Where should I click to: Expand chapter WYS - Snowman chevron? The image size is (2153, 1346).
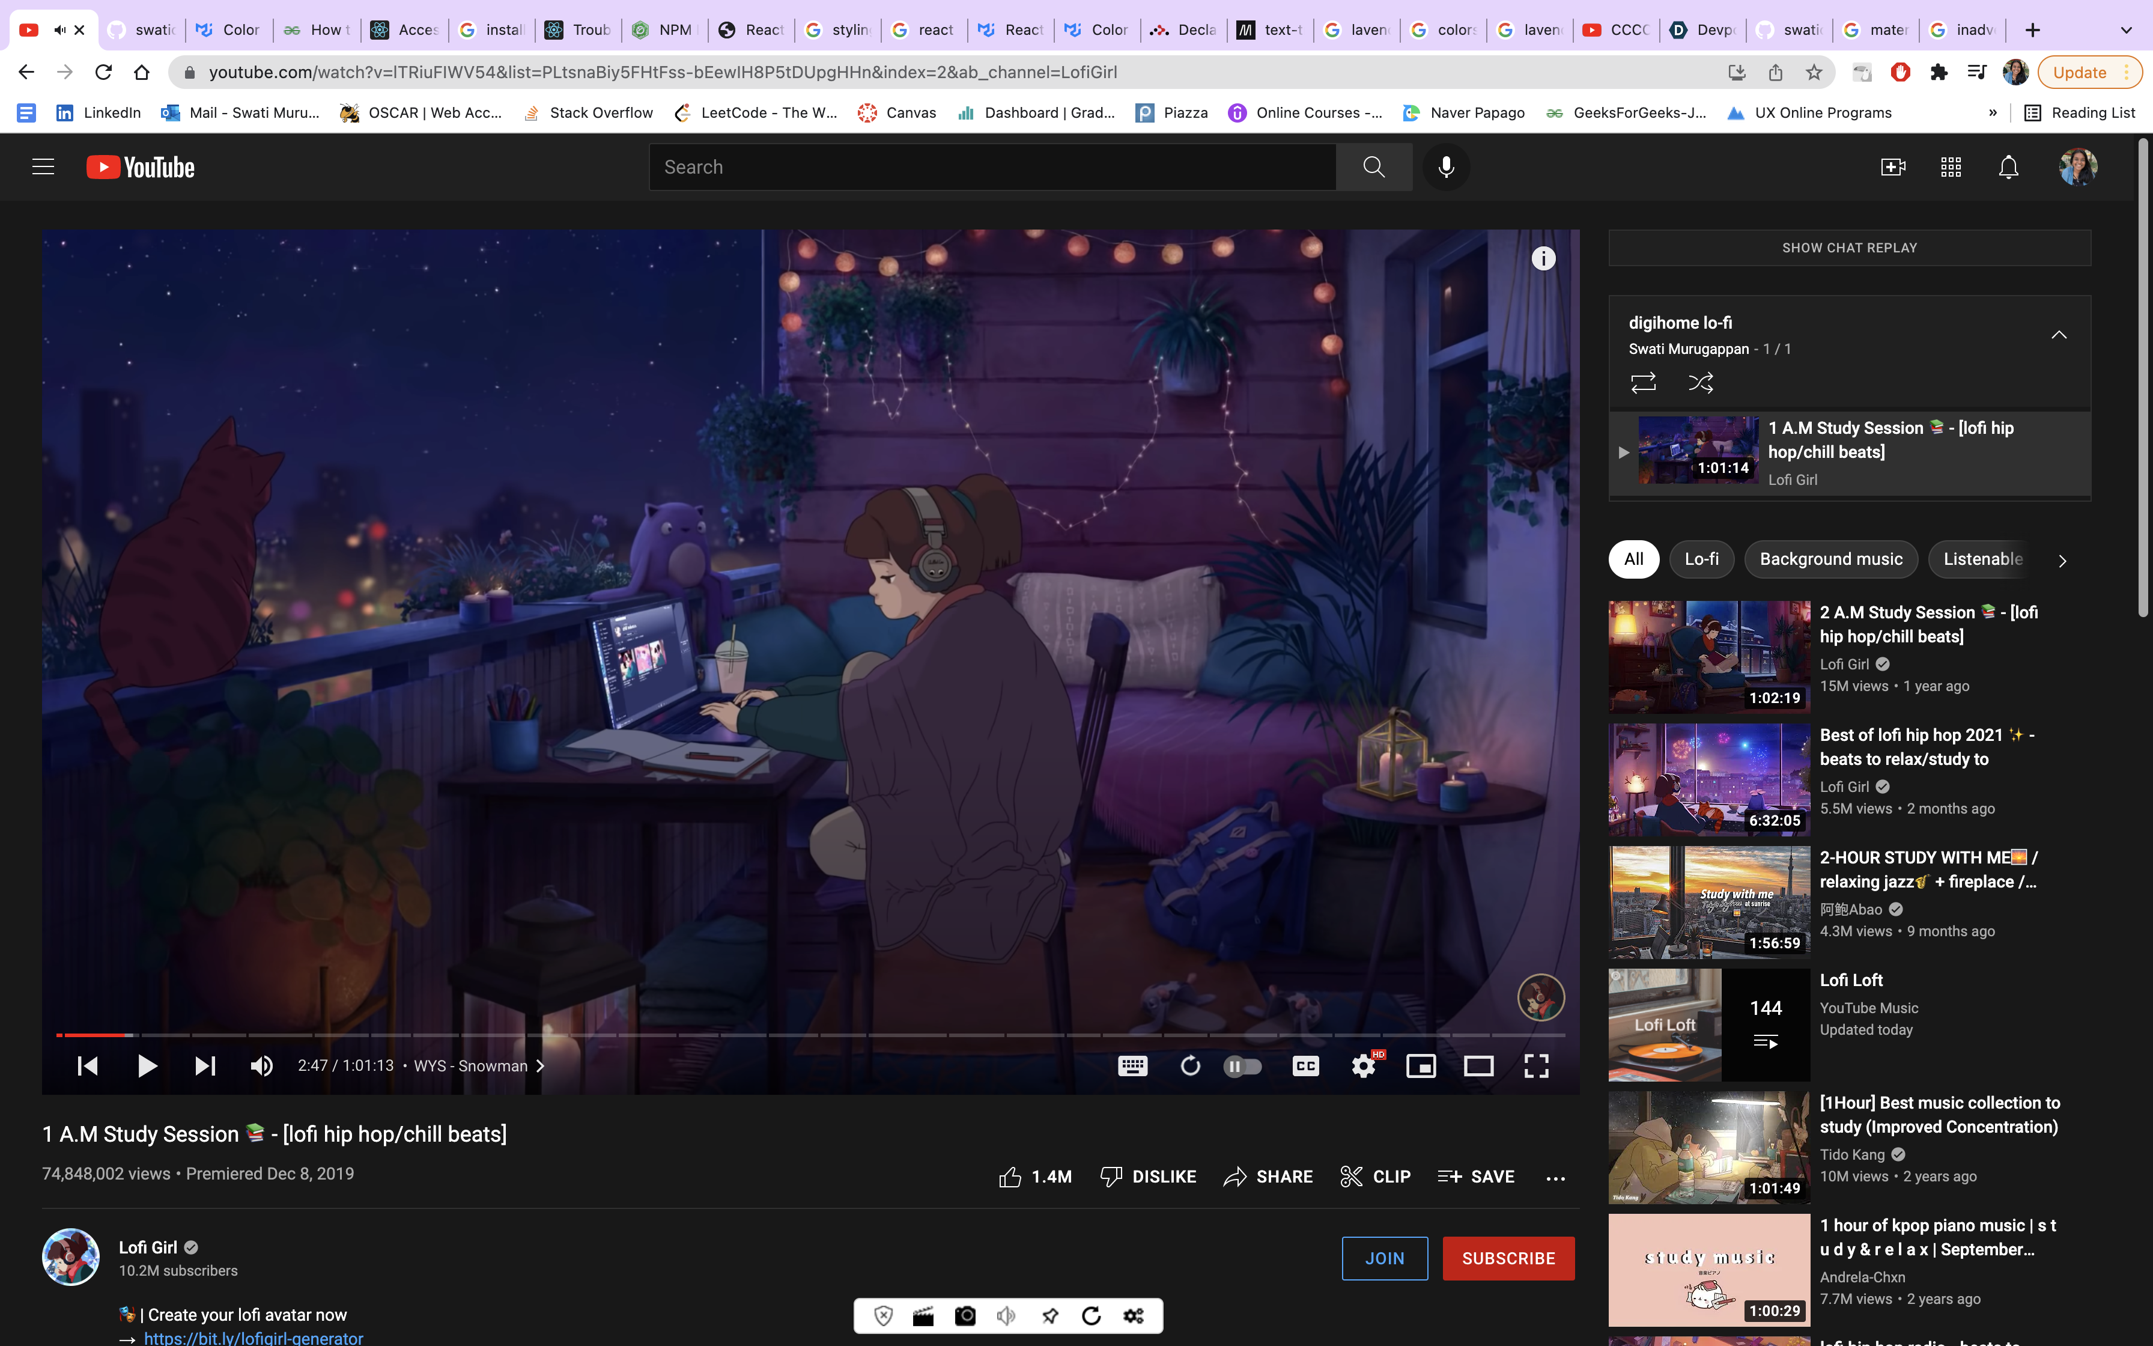[540, 1065]
